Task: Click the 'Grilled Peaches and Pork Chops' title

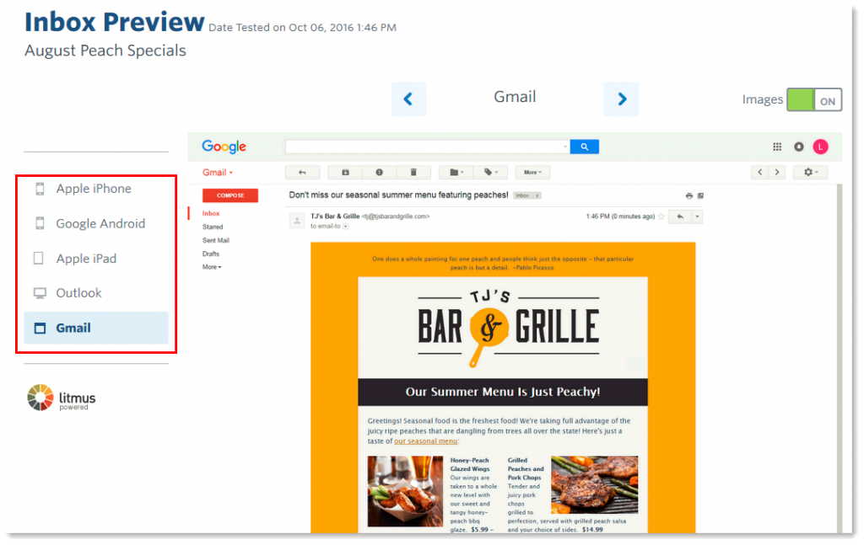Action: point(526,469)
